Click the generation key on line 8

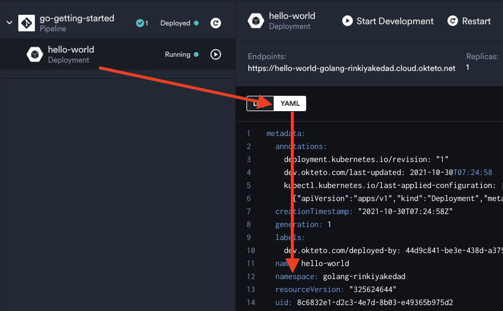click(x=298, y=224)
